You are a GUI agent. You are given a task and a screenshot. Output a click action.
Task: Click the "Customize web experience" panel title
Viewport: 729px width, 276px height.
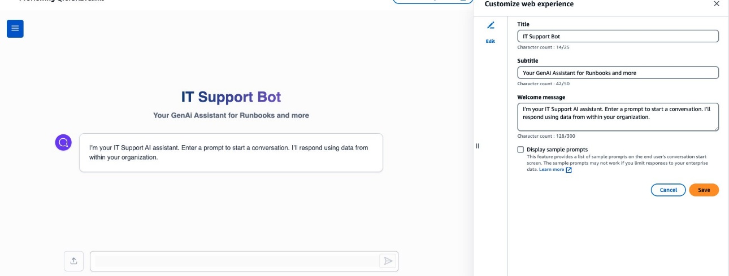(x=529, y=4)
